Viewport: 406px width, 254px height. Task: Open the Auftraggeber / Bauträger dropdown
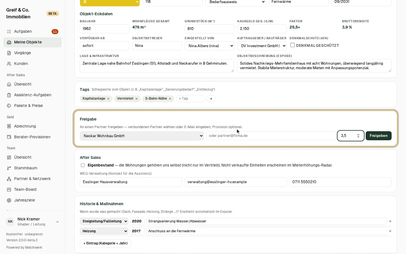pos(262,46)
